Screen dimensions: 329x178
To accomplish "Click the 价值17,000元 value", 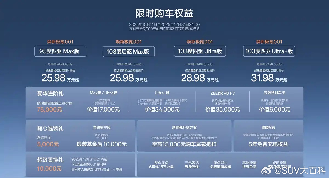I will click(x=103, y=109).
